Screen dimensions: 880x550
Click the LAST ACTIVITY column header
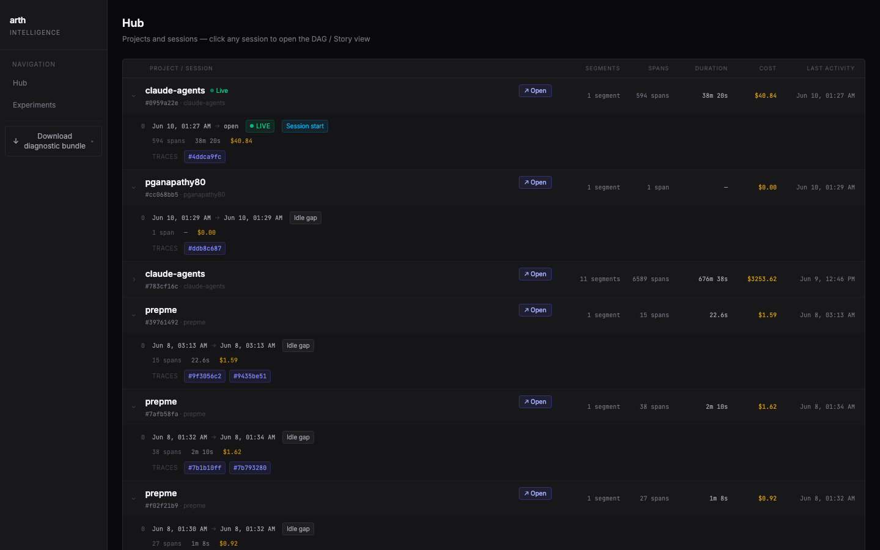click(831, 68)
